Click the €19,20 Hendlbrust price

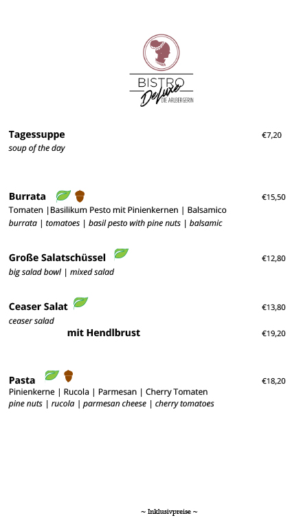click(274, 333)
